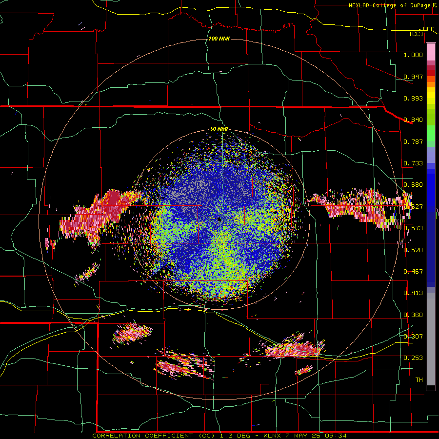Select the gray lower legend segment
Screen dimensions: 439x439
coord(431,339)
